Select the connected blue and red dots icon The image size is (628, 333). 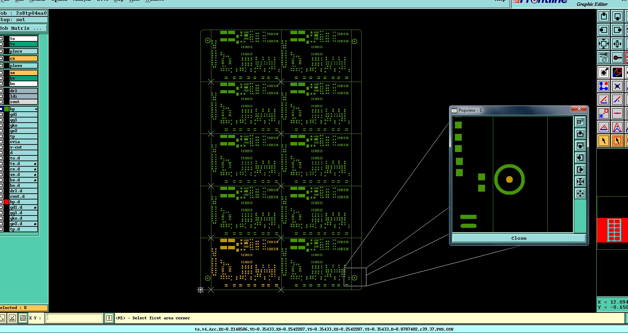604,86
